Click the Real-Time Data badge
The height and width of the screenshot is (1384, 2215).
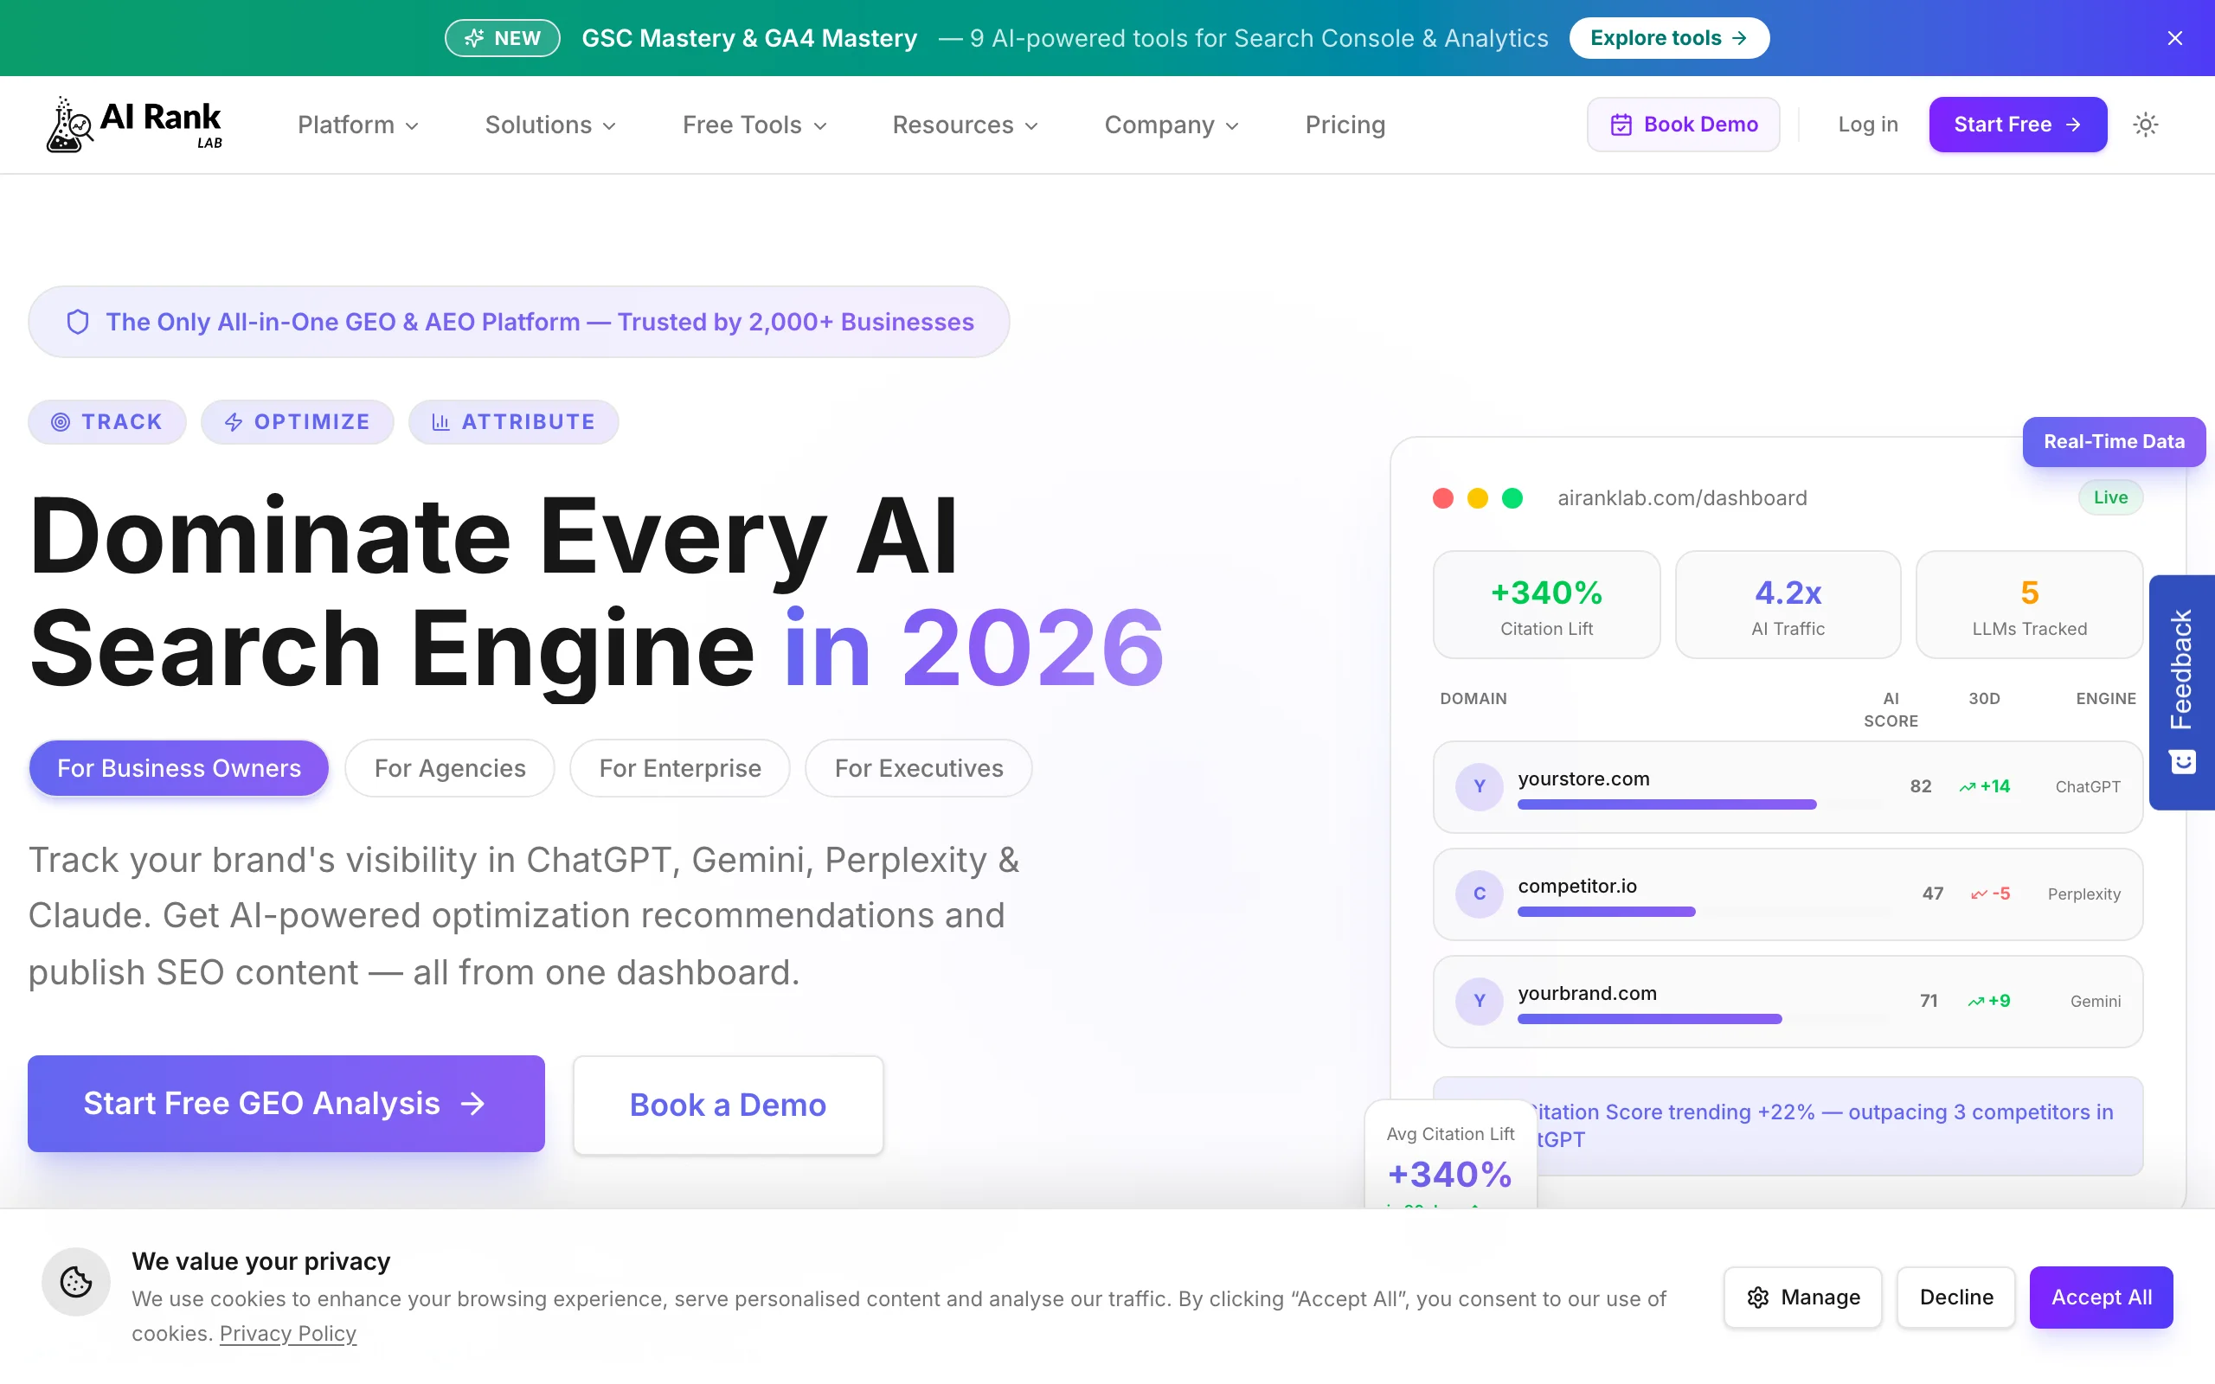(2114, 441)
